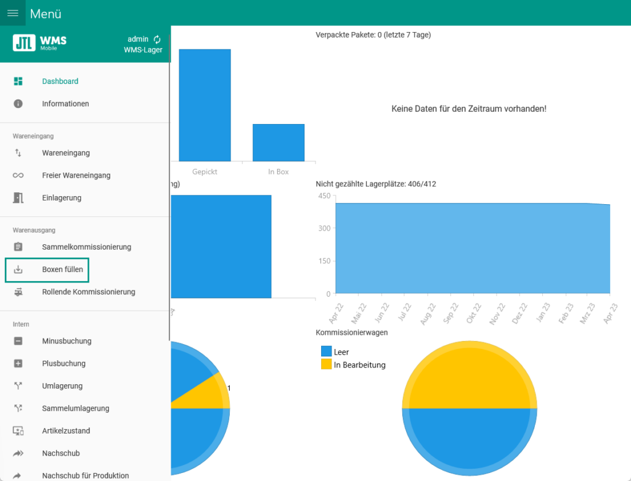
Task: Click the Gepickt bar in the chart
Action: point(204,105)
